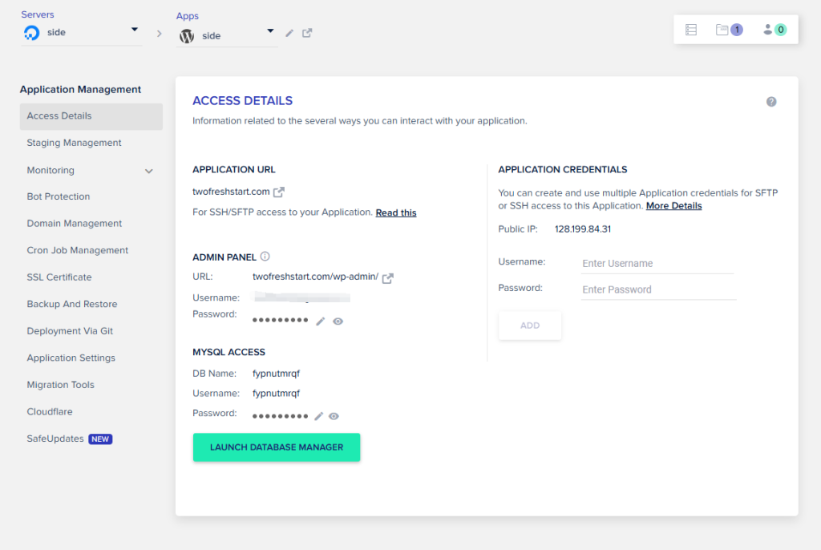This screenshot has height=550, width=821.
Task: Click the ACCESS DETAILS heading
Action: [x=242, y=100]
